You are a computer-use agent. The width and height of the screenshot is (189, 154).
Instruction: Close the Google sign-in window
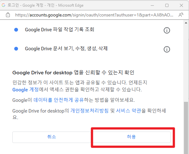(181, 5)
